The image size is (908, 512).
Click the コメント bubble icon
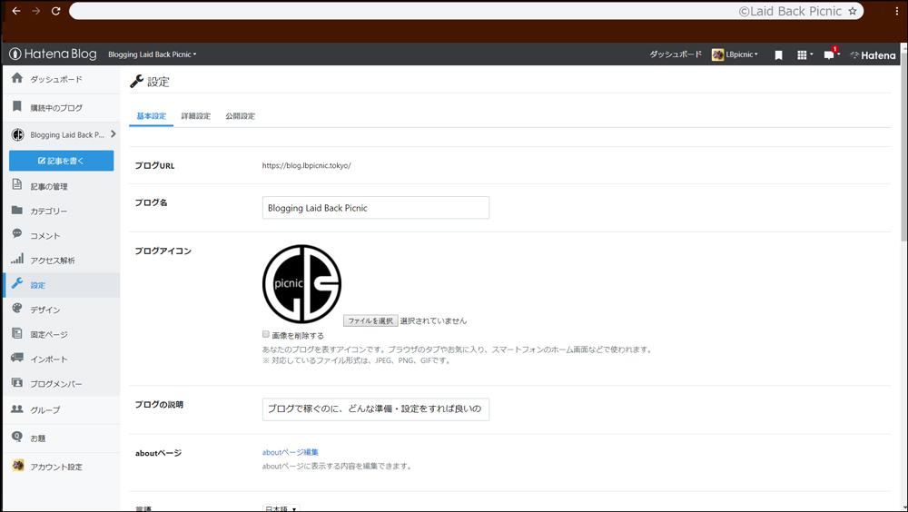(x=17, y=234)
